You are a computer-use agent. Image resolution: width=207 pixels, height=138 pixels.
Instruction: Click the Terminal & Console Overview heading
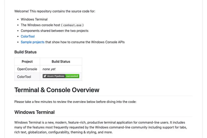point(57,90)
